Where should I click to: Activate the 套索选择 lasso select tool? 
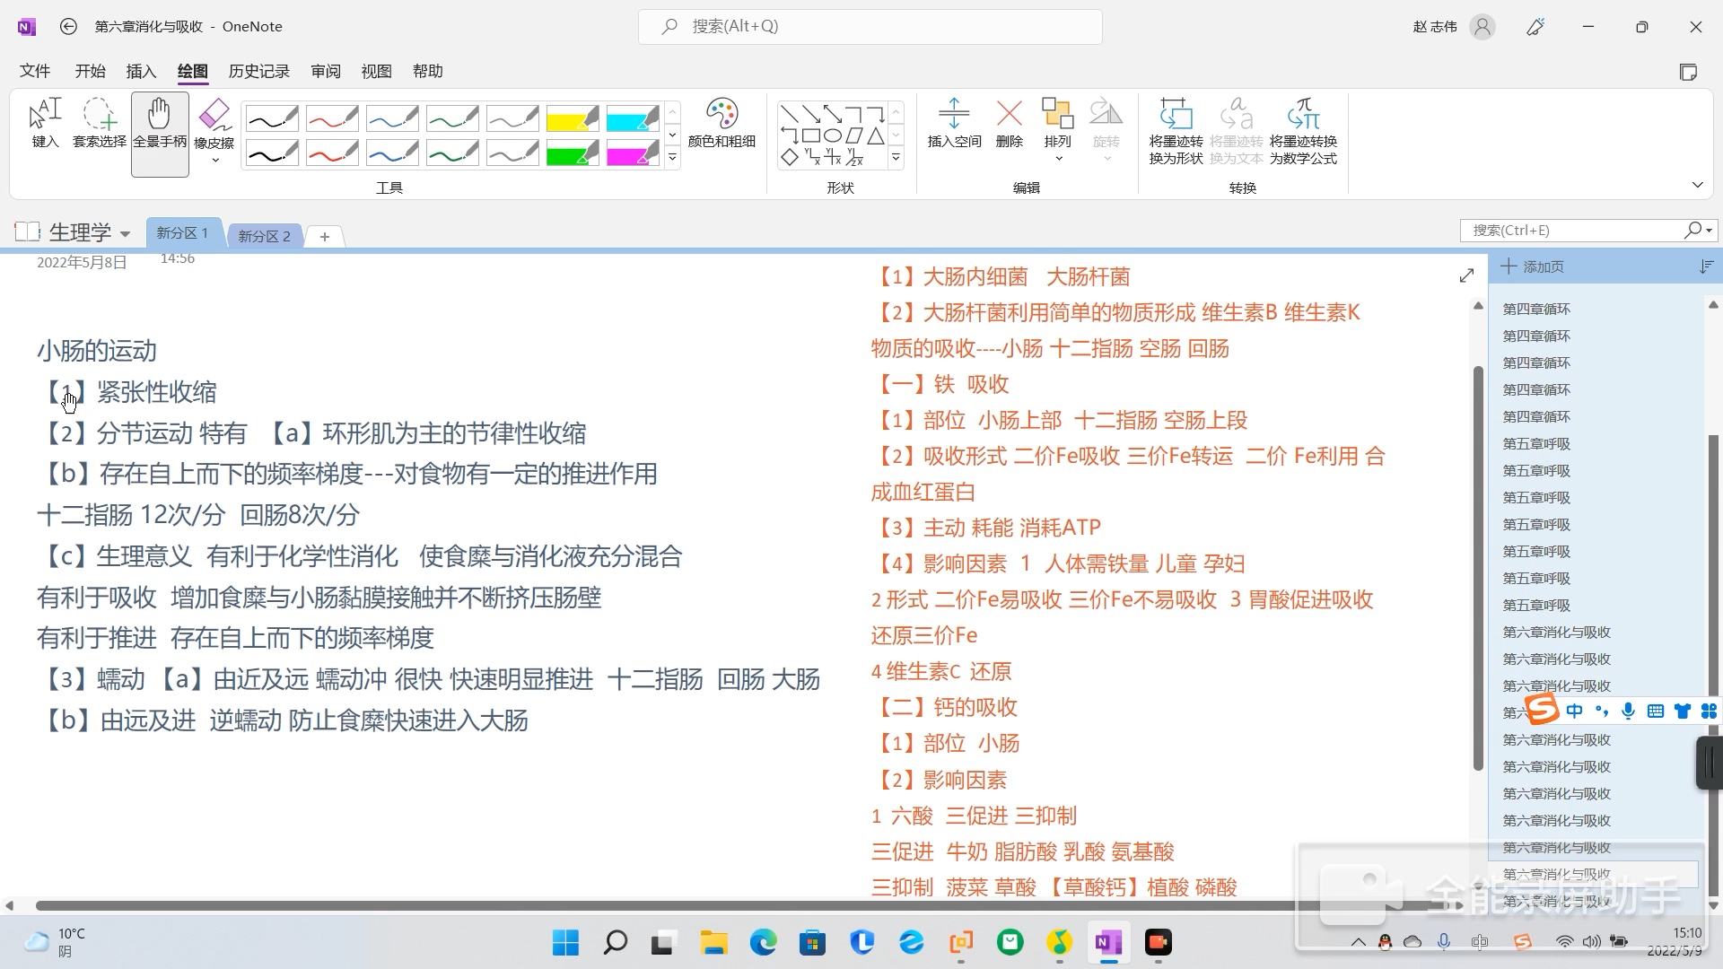pyautogui.click(x=99, y=124)
